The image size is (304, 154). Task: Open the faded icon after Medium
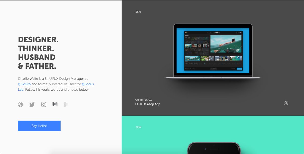pyautogui.click(x=66, y=104)
